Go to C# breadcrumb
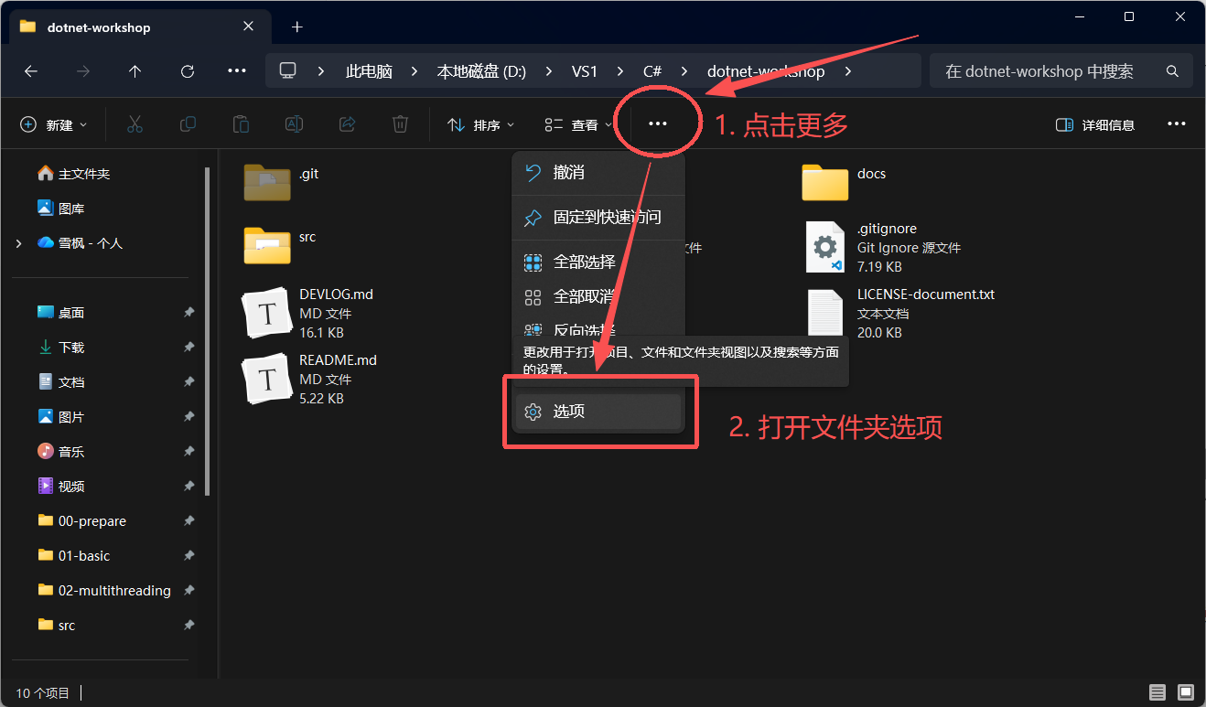 (x=652, y=71)
